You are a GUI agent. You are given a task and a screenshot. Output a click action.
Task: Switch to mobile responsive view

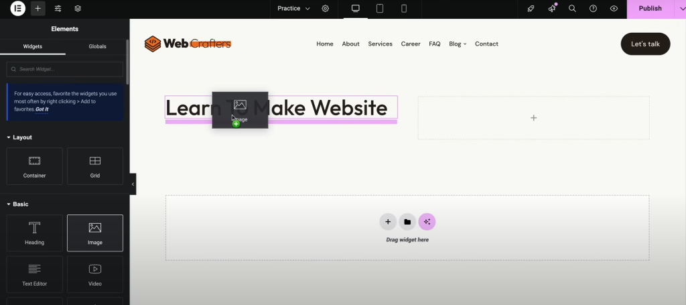pos(404,8)
